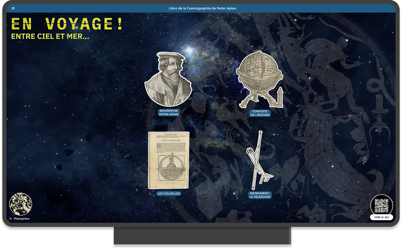The width and height of the screenshot is (402, 249).
Task: Open the Contexte de l'édition label
Action: (260, 113)
